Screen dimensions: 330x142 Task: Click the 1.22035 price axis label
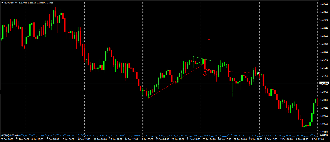324,52
